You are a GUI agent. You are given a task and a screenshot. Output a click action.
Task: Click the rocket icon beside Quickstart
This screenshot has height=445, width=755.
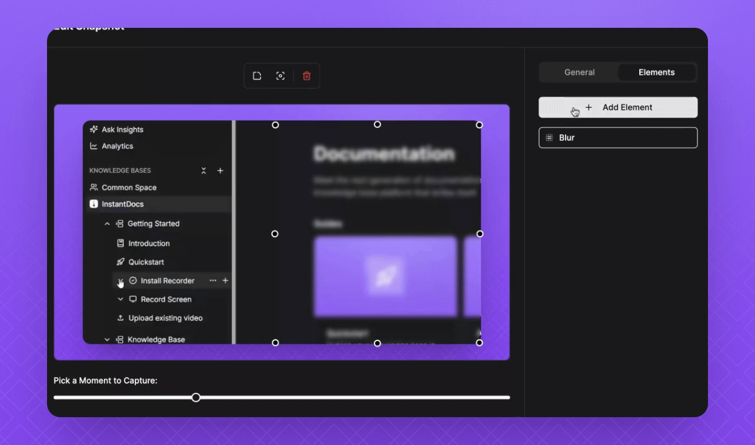pyautogui.click(x=121, y=262)
